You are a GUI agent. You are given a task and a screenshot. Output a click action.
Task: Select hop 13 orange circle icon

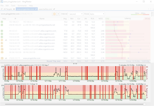(2, 58)
